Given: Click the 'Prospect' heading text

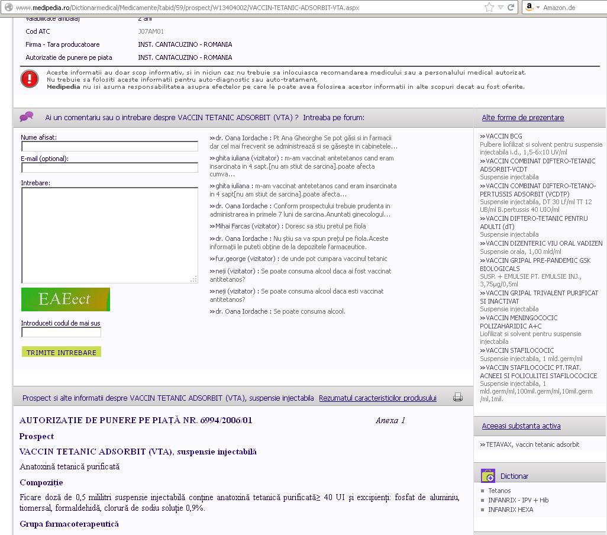Looking at the screenshot, I should 37,436.
